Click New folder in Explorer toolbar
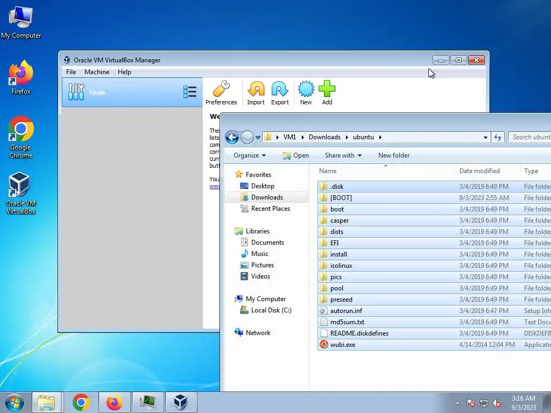The width and height of the screenshot is (551, 413). click(394, 155)
